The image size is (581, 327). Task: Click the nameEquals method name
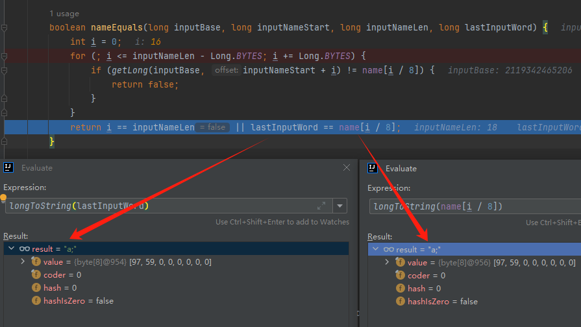coord(117,27)
